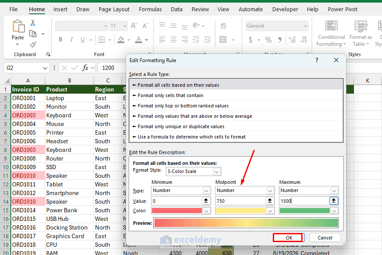The width and height of the screenshot is (382, 255).
Task: Decrease font size with smaller A icon
Action: [x=145, y=25]
